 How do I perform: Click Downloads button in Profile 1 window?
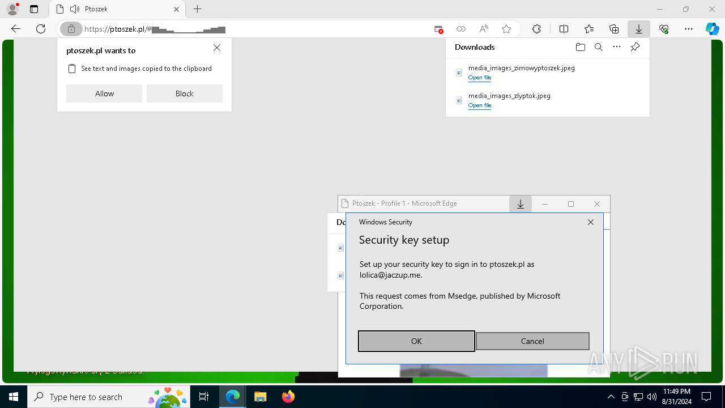click(x=521, y=204)
